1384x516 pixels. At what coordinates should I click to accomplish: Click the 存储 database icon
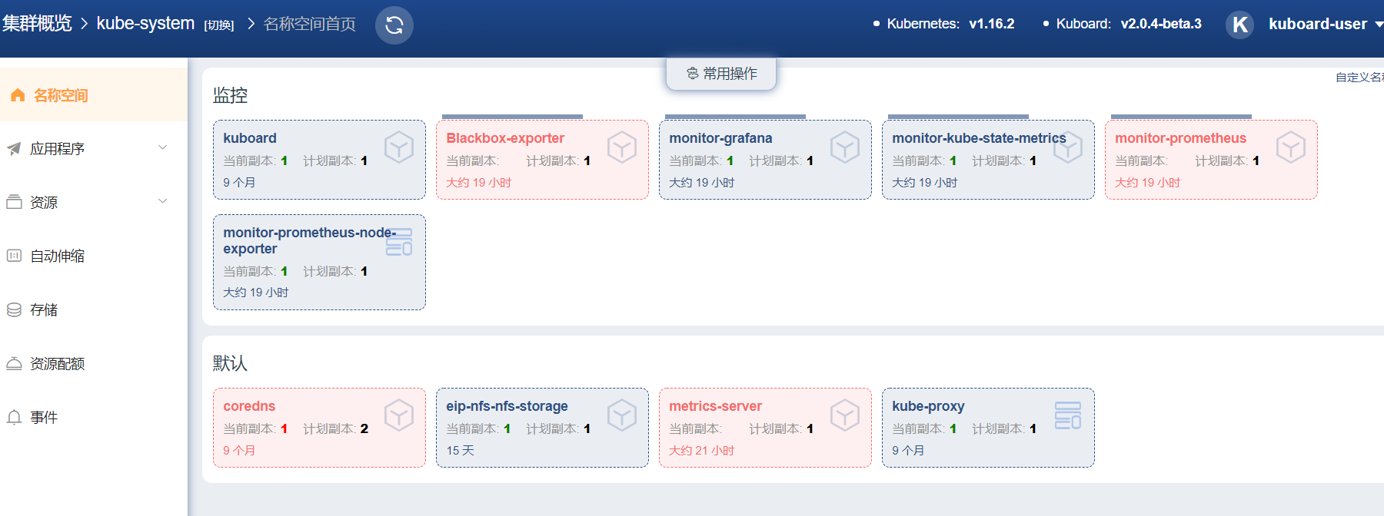click(x=14, y=309)
